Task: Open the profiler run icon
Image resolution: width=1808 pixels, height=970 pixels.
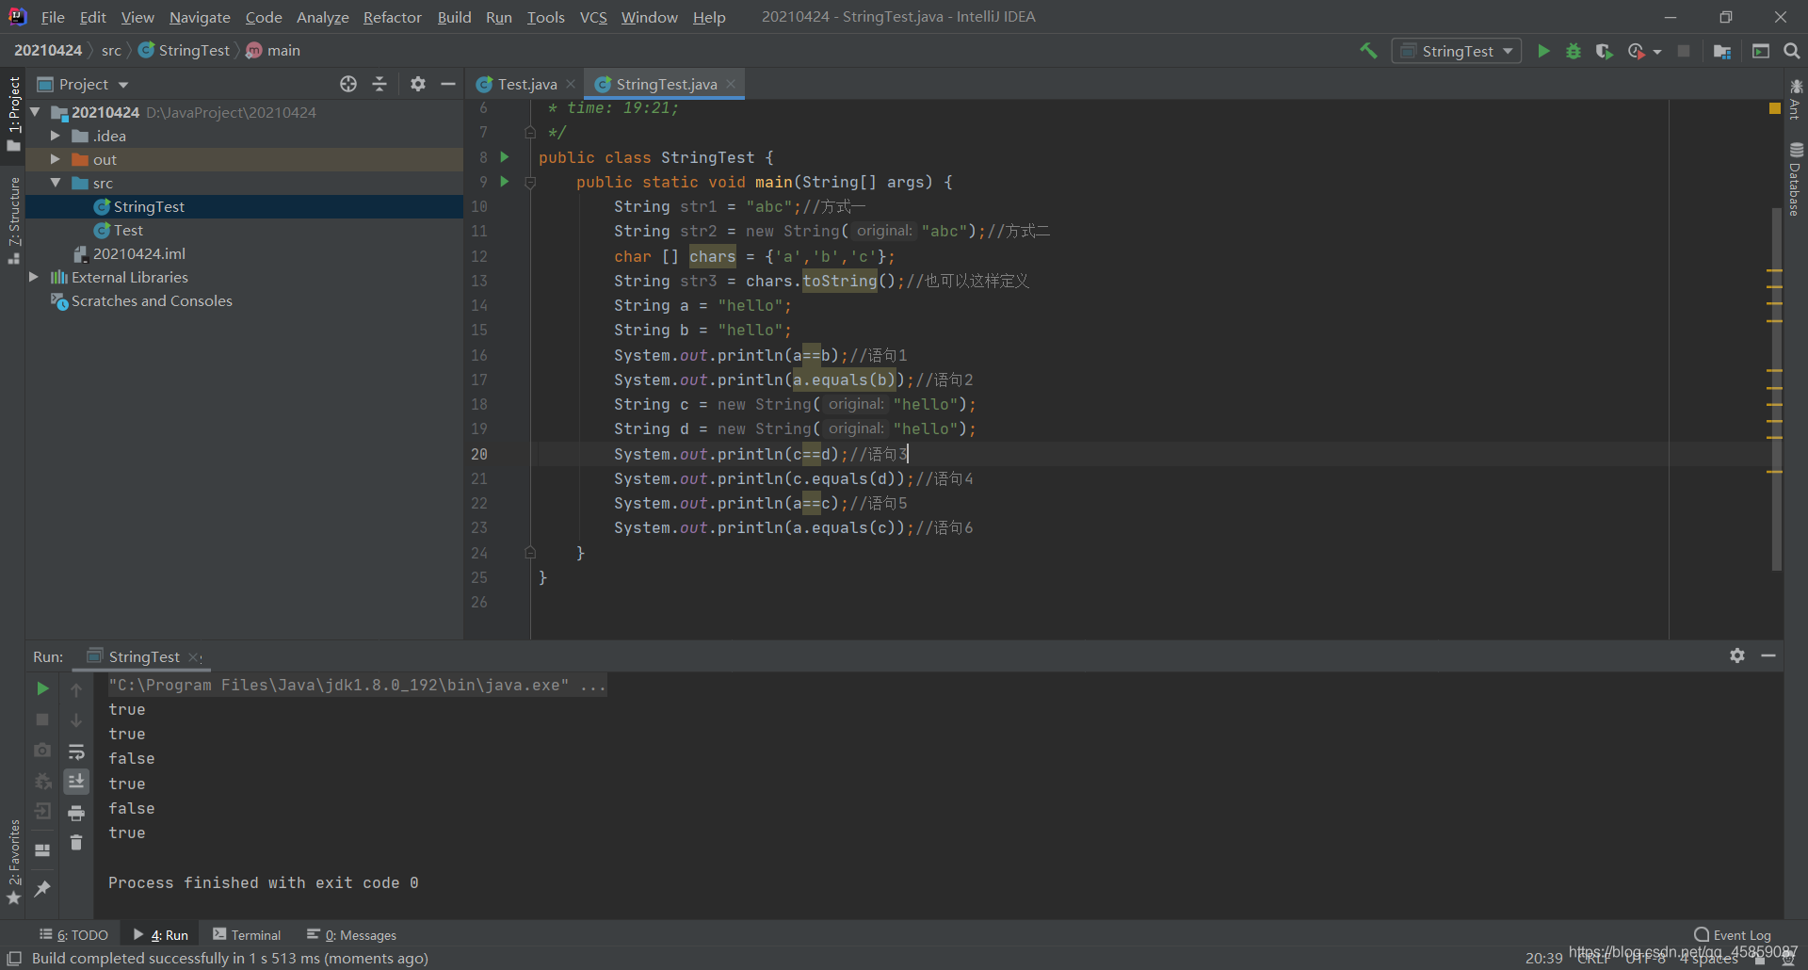Action: (1637, 51)
